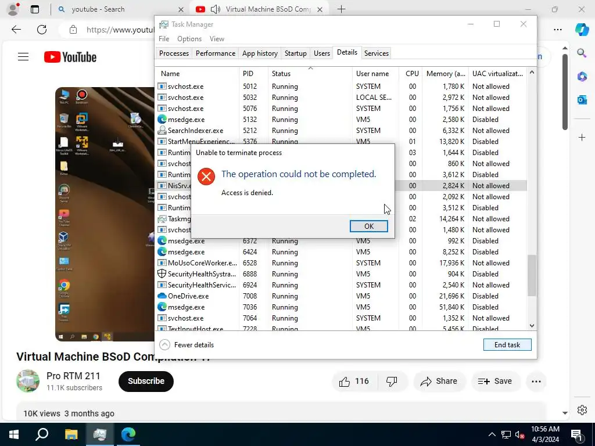Open the notification center icon
This screenshot has width=595, height=446.
576,434
